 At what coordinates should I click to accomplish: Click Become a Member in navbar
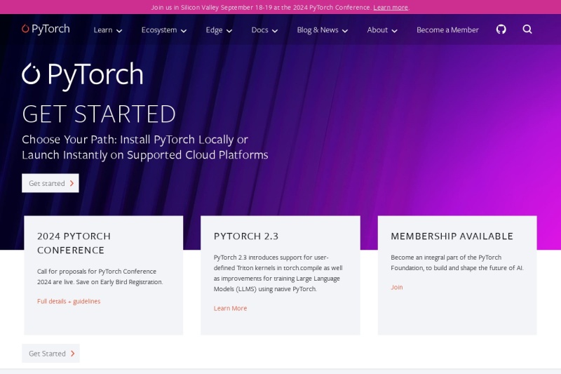(447, 30)
